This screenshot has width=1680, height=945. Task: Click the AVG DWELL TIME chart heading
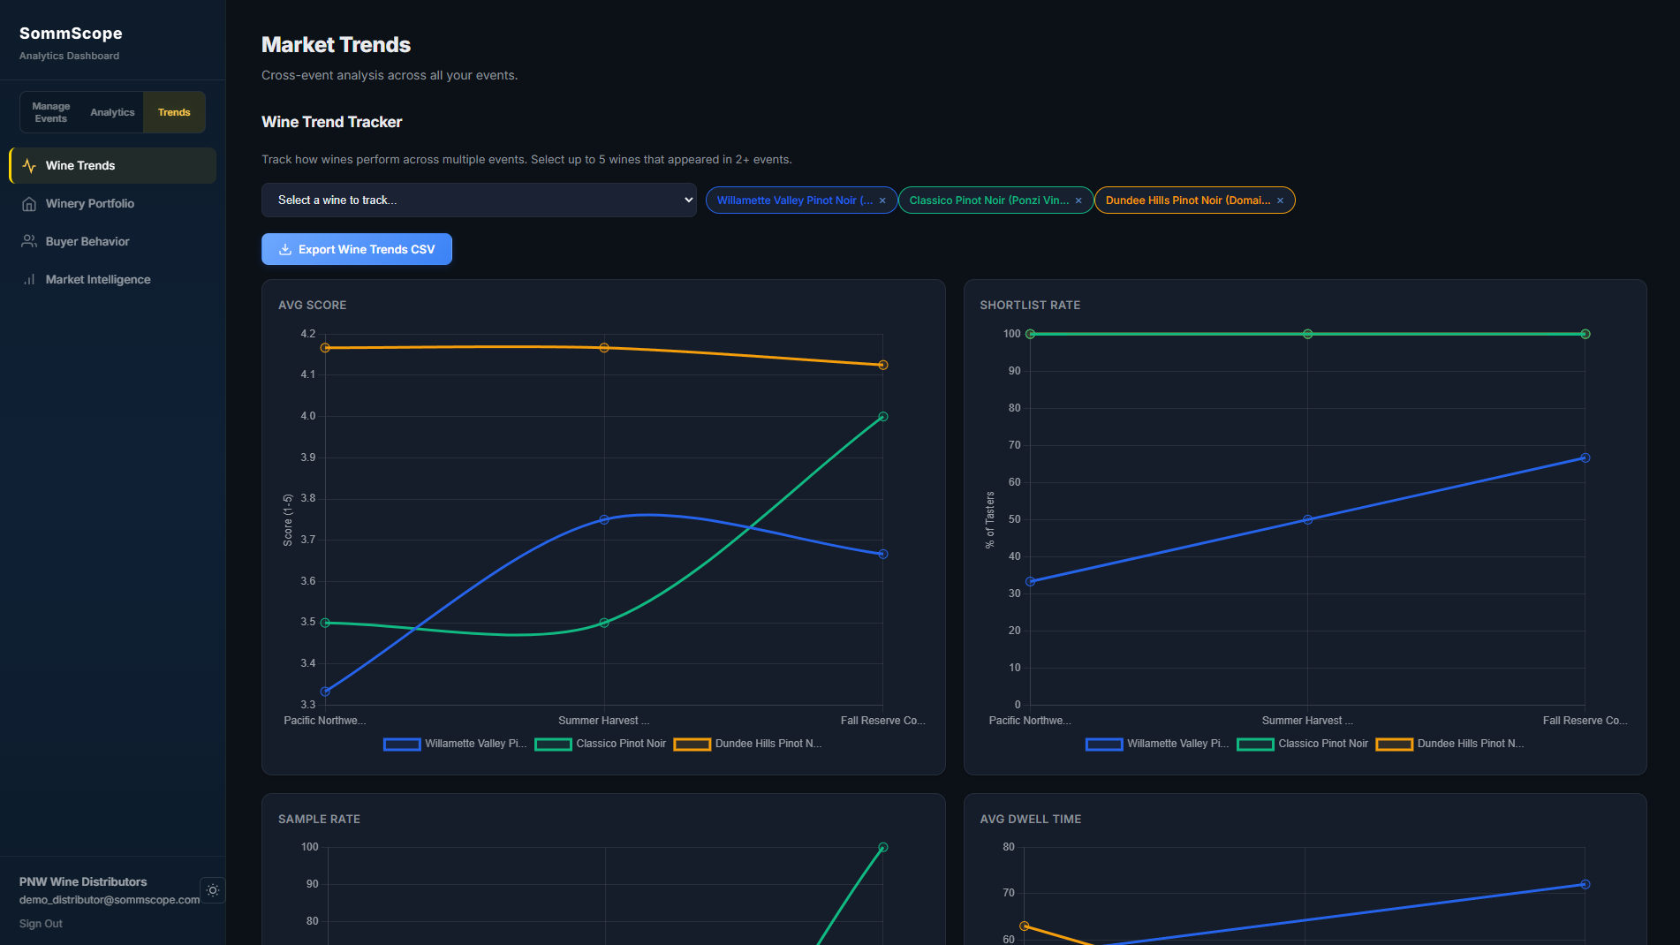[1031, 820]
